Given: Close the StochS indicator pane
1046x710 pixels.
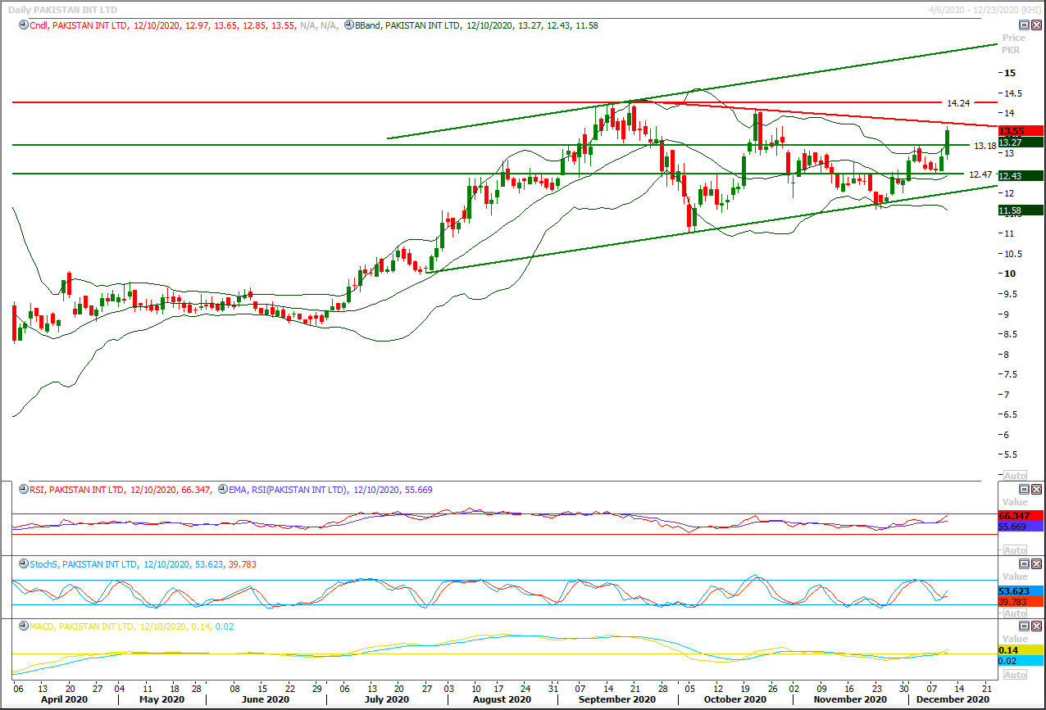Looking at the screenshot, I should click(x=1035, y=564).
